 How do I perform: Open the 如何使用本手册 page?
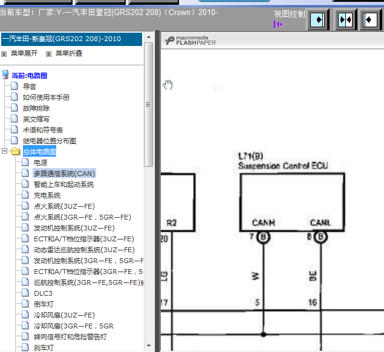pos(46,97)
